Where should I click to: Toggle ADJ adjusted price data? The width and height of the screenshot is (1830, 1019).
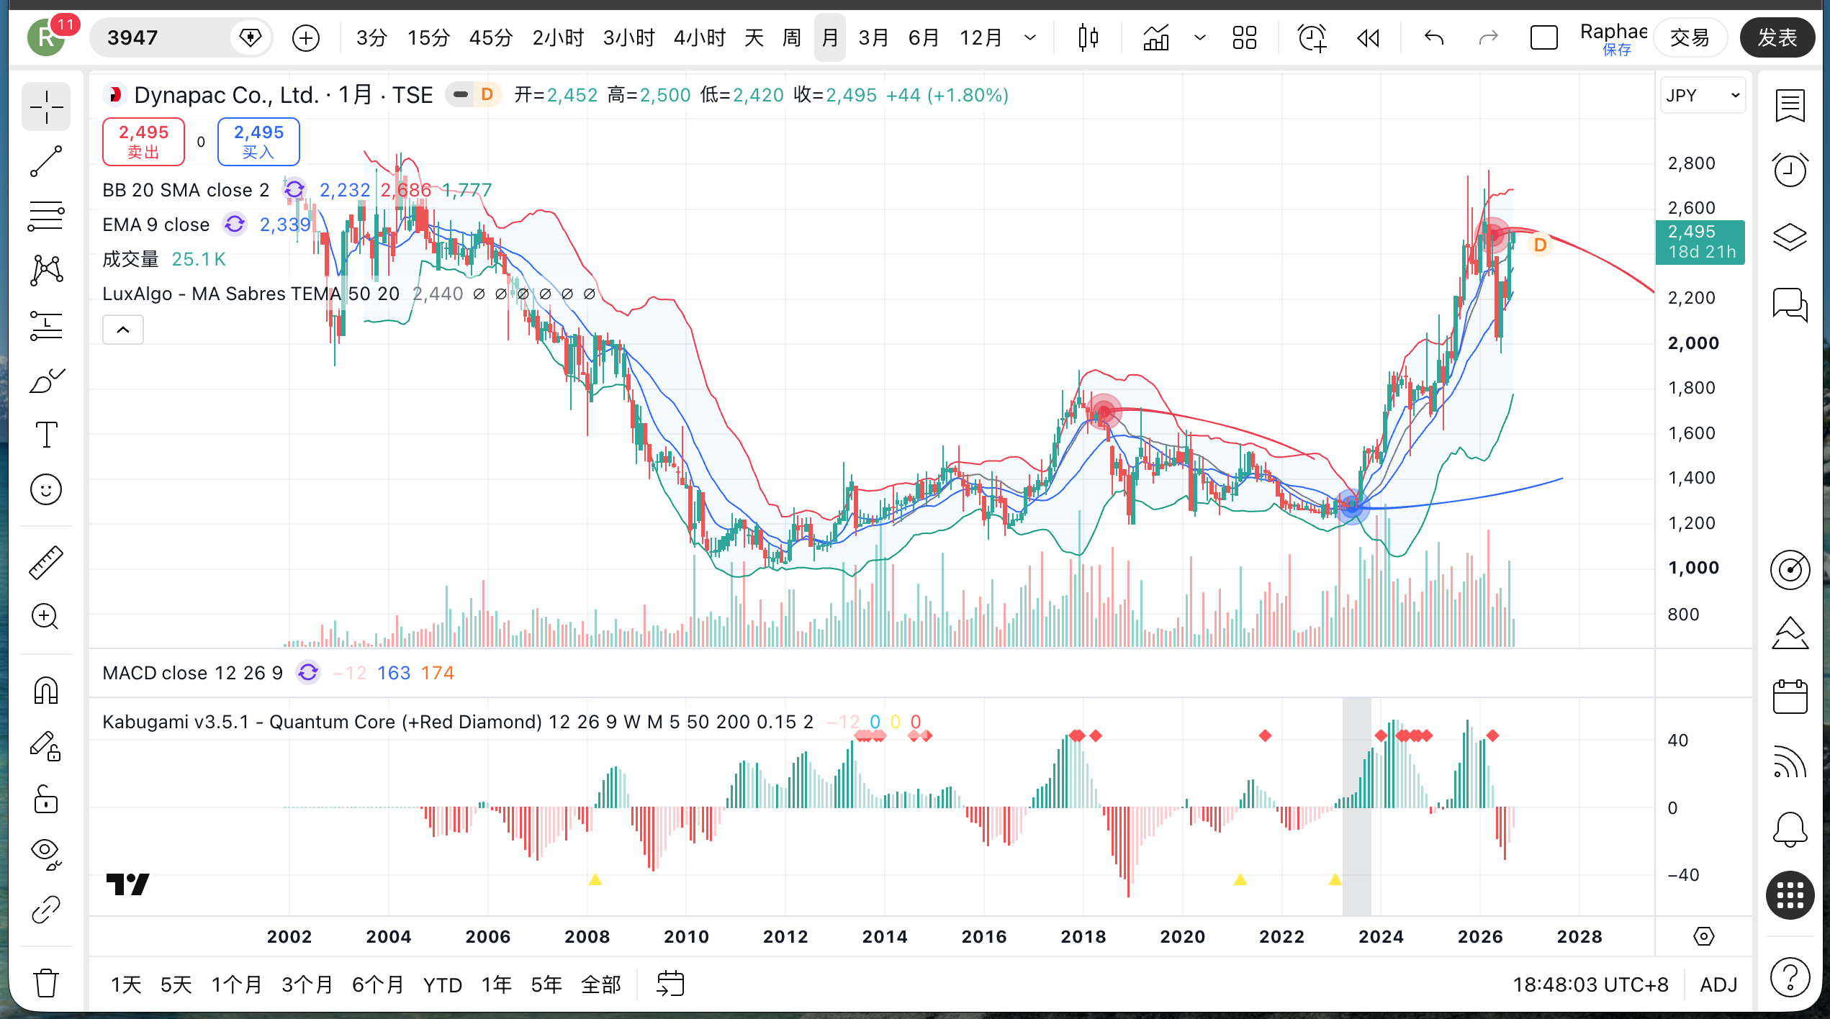click(1718, 984)
